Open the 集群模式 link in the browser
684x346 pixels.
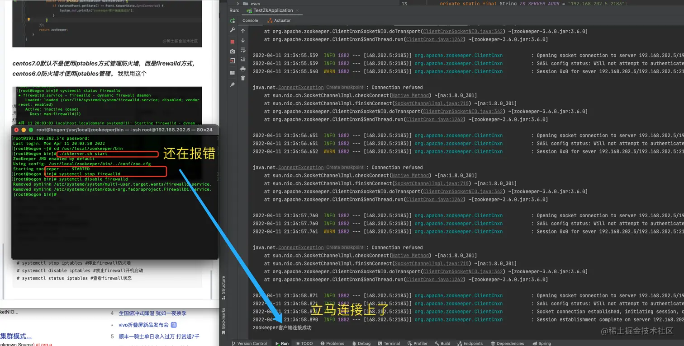(x=16, y=336)
